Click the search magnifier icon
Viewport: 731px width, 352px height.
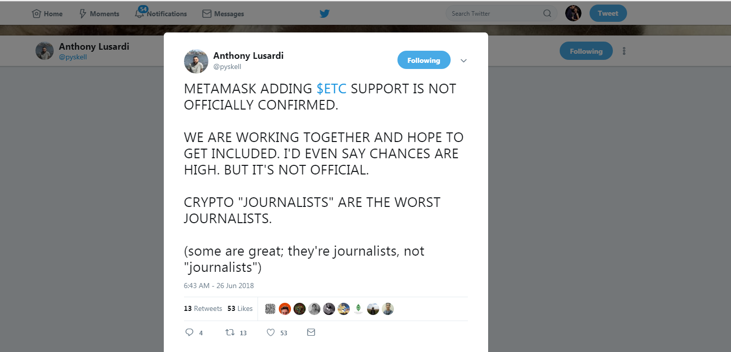547,14
